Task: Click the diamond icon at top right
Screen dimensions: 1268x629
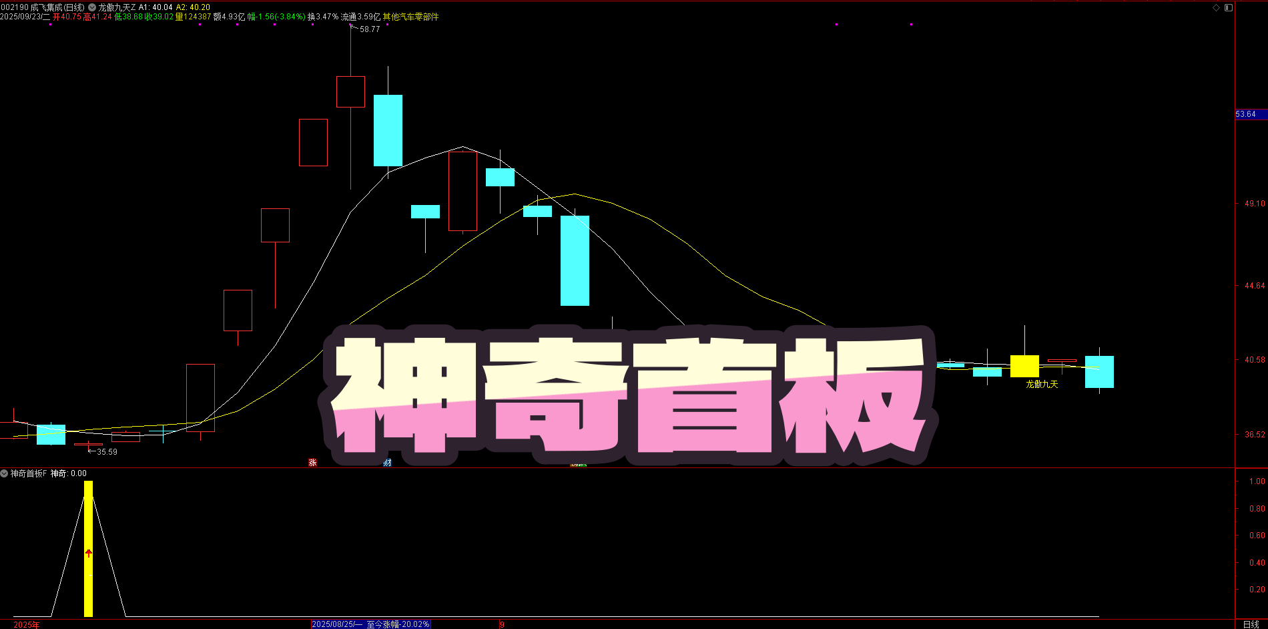Action: [1216, 7]
